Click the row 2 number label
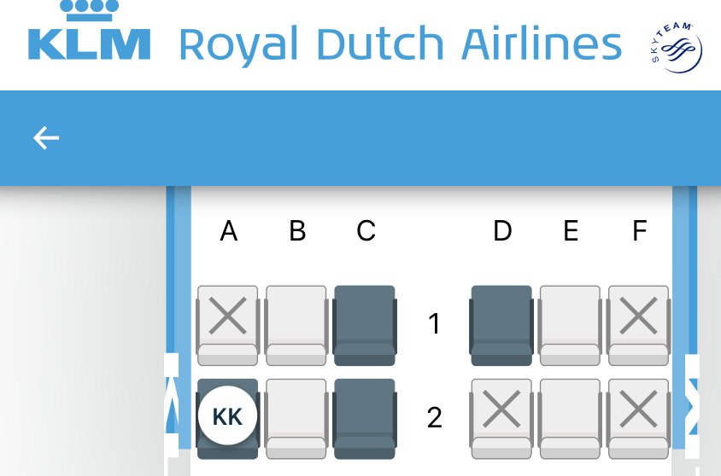The width and height of the screenshot is (721, 476). click(435, 417)
